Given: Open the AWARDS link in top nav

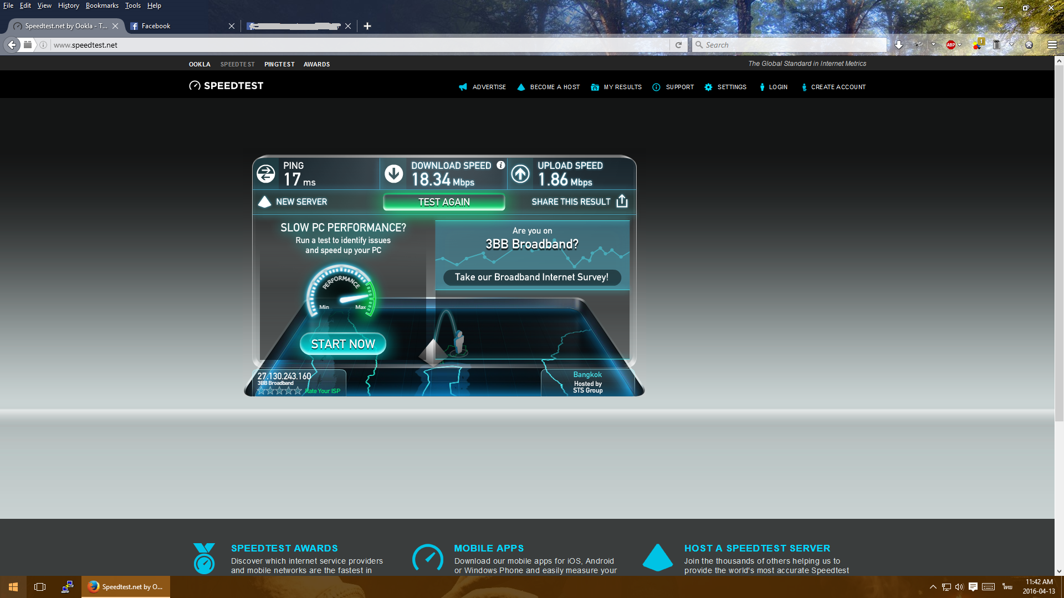Looking at the screenshot, I should click(316, 64).
